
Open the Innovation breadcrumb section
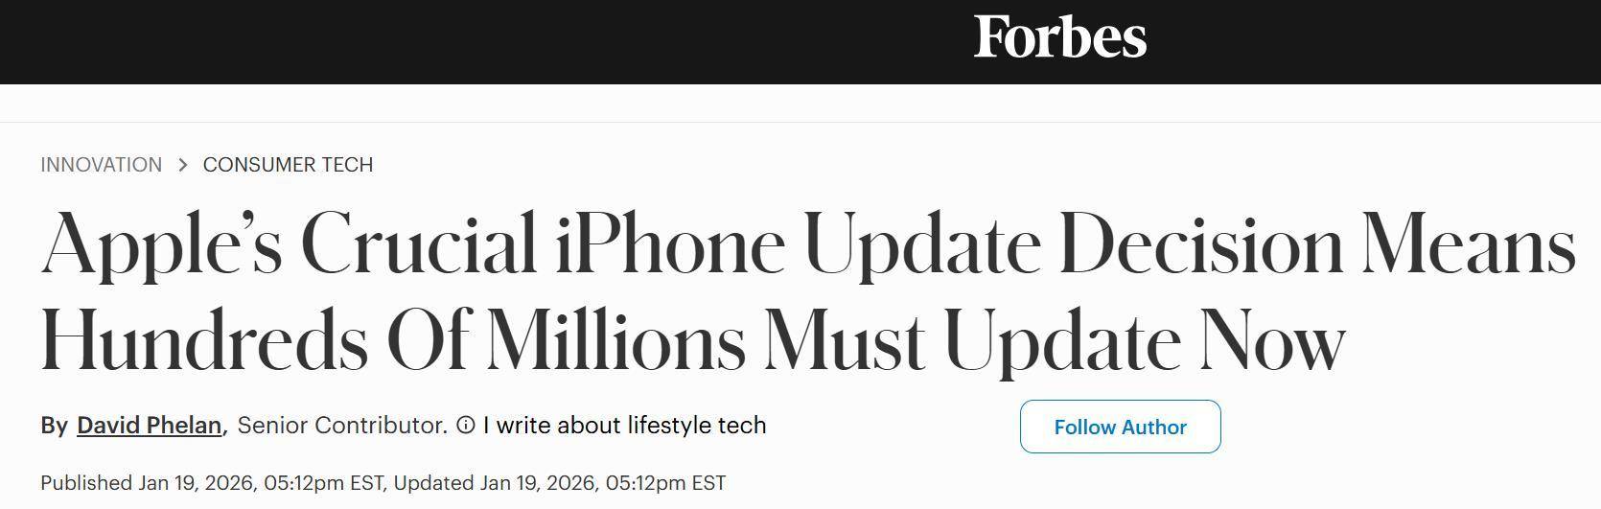coord(101,165)
